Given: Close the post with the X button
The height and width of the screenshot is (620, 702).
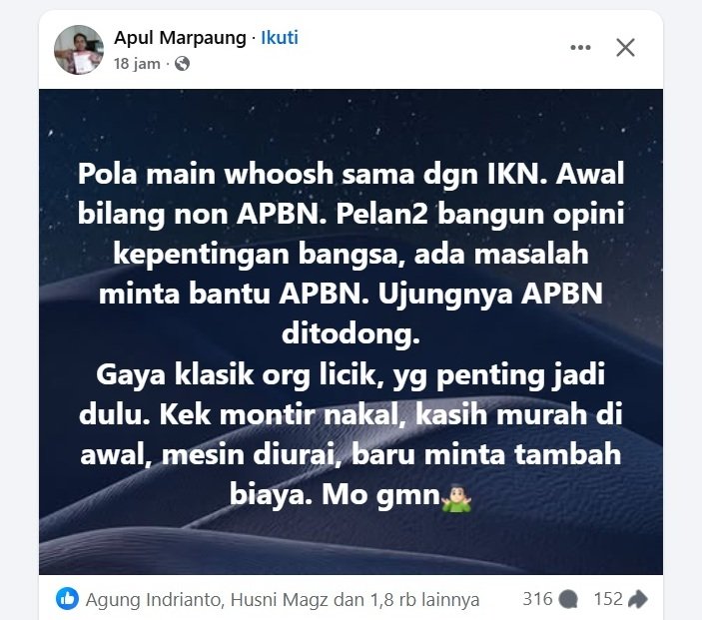Looking at the screenshot, I should (x=625, y=48).
